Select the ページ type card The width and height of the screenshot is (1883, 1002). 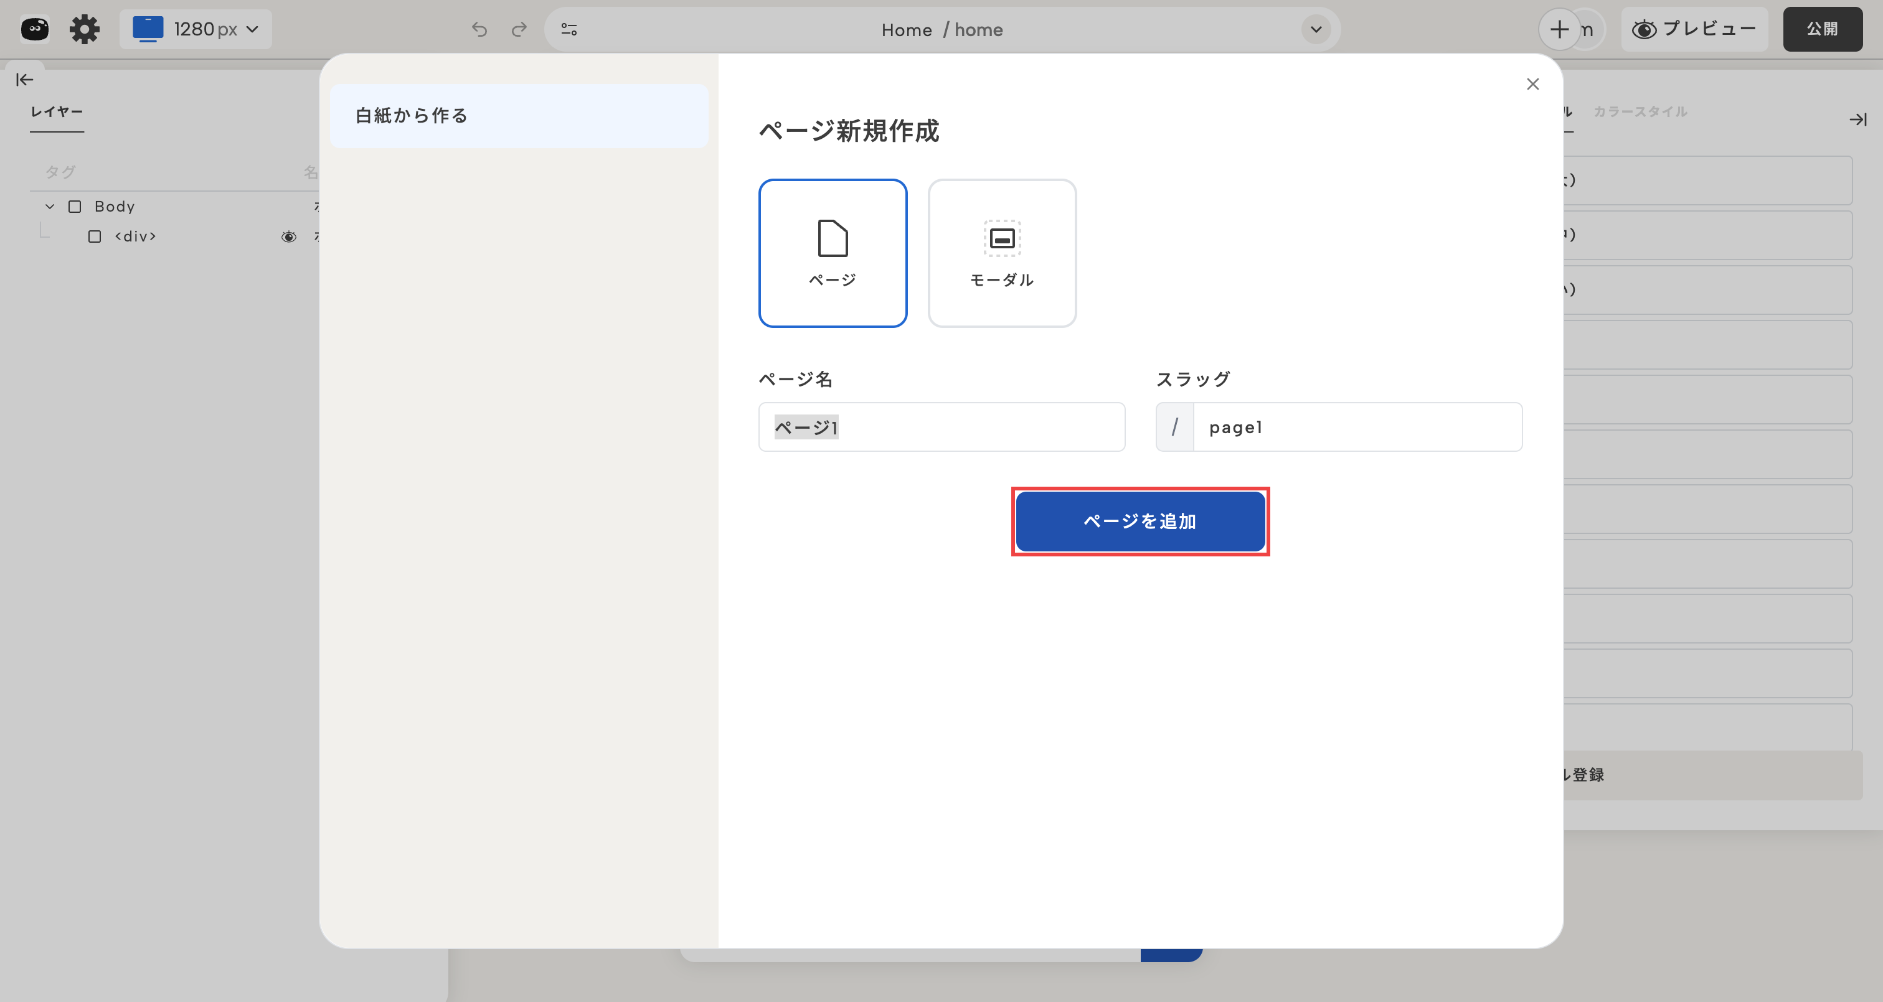pos(833,253)
